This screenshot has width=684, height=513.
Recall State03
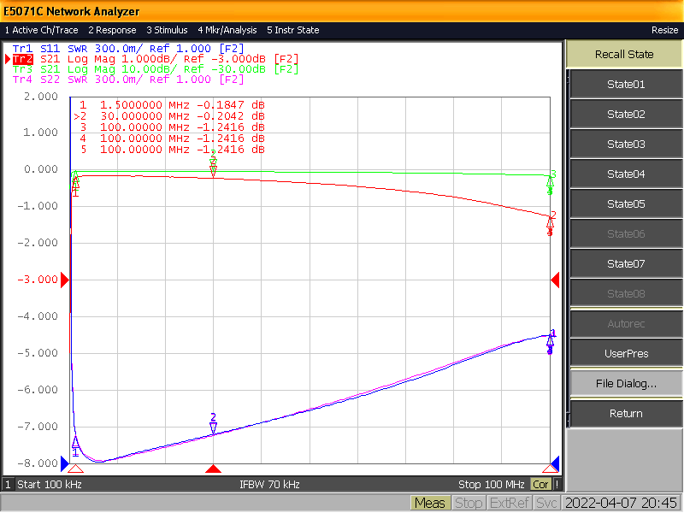(x=626, y=144)
